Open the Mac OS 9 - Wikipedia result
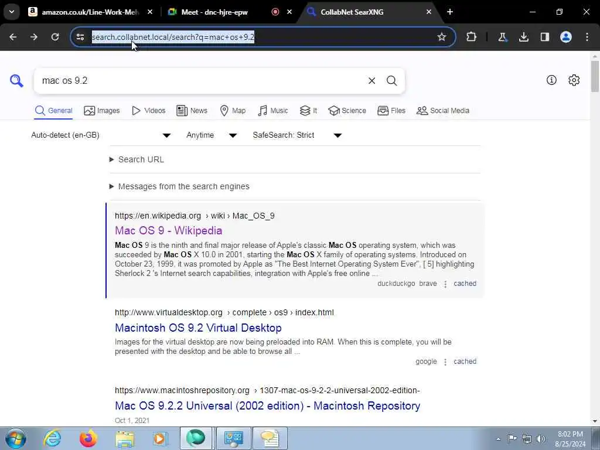Image resolution: width=600 pixels, height=450 pixels. [x=168, y=231]
